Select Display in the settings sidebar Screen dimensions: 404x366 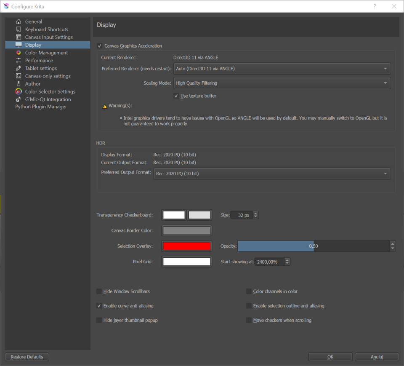34,45
